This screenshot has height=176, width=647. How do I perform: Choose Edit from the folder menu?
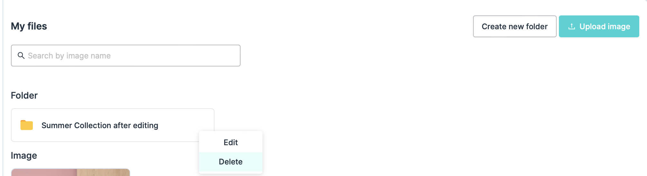231,142
